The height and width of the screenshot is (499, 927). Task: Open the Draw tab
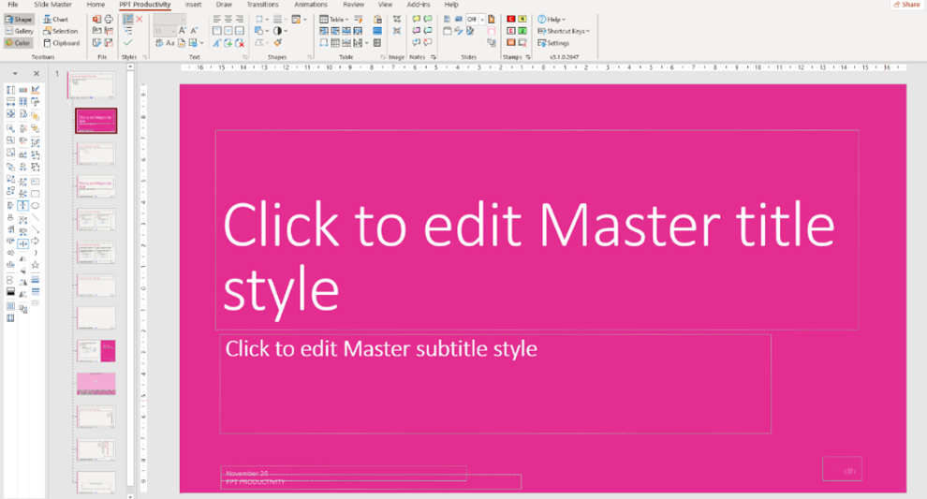coord(224,4)
